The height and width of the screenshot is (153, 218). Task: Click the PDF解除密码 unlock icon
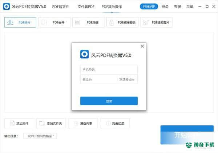(112, 22)
